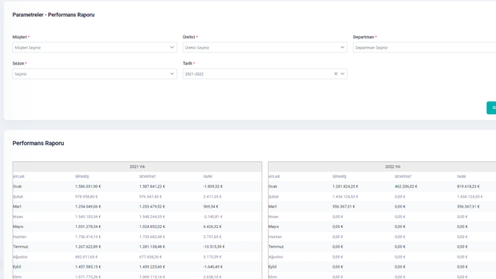Select the Şubat month cell in the 2021 table
Screen dimensions: 496x279
click(18, 197)
